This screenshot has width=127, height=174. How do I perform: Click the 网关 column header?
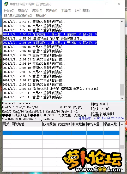point(7,124)
